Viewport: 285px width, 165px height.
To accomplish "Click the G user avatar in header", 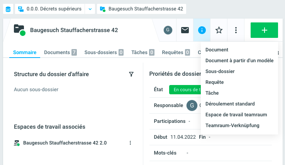I will point(168,30).
